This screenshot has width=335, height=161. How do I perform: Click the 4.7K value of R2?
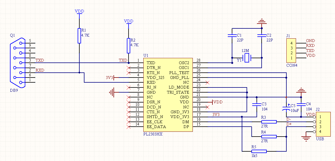pos(135,45)
